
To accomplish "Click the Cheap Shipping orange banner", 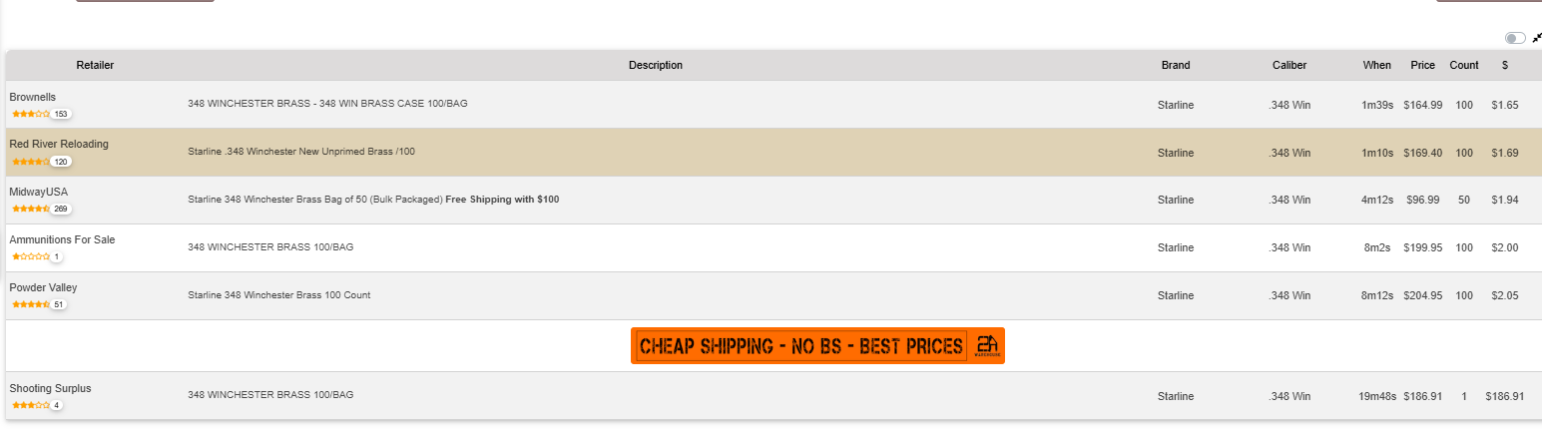I will (x=800, y=345).
